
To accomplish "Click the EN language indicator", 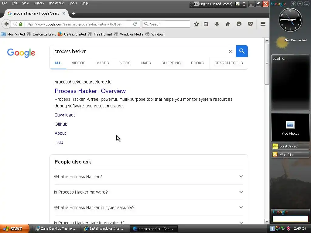I will point(196,4).
